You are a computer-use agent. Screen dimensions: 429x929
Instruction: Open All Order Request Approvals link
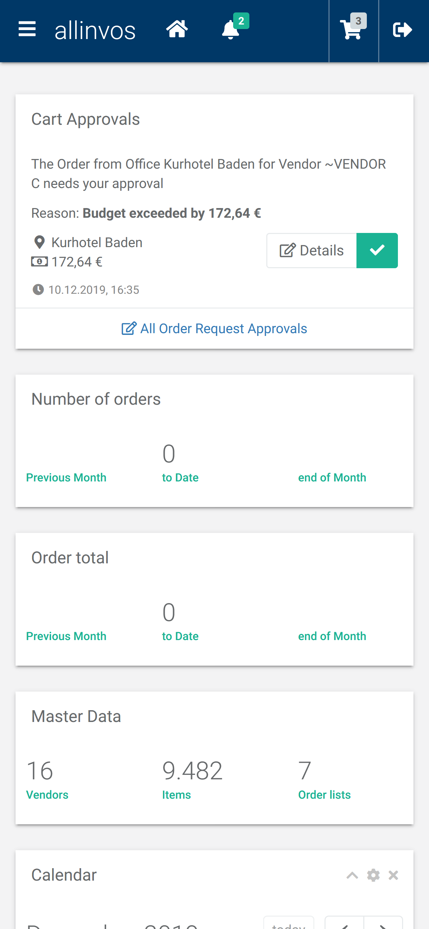pyautogui.click(x=214, y=329)
